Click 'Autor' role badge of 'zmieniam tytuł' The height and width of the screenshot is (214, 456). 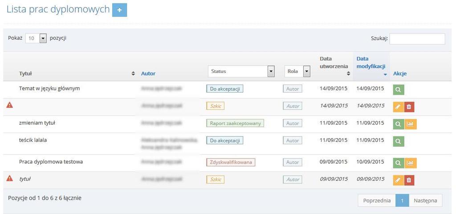point(293,123)
